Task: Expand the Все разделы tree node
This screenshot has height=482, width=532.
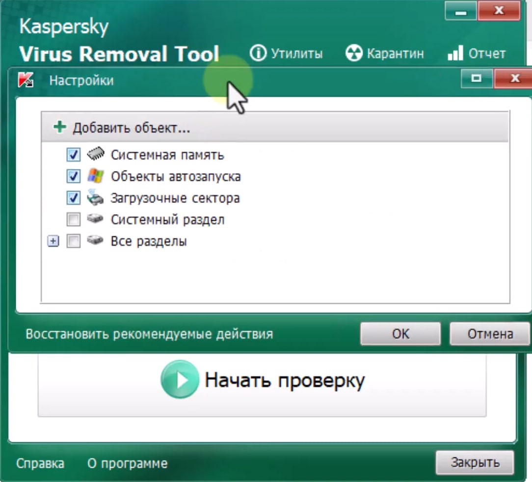Action: [53, 241]
